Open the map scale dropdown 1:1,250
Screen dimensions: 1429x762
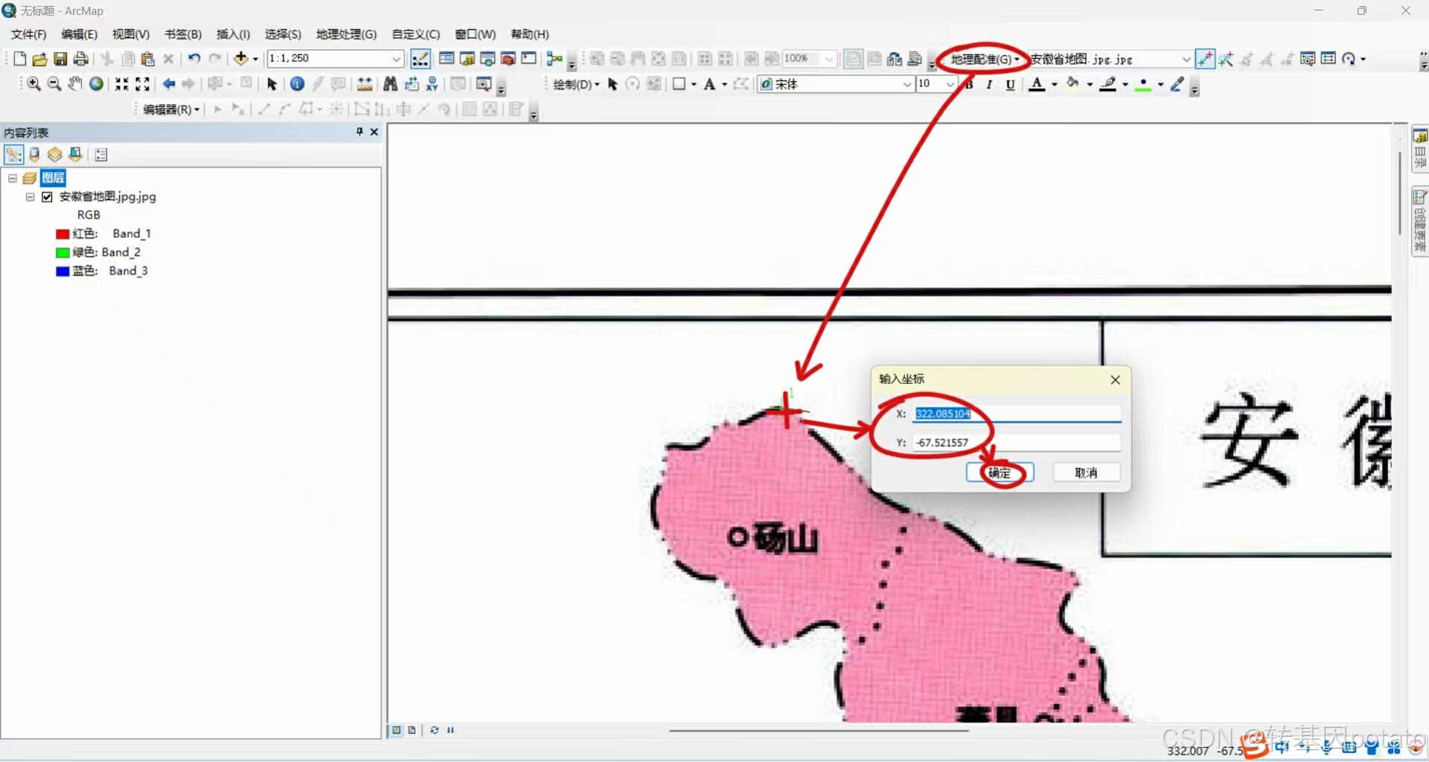click(397, 59)
